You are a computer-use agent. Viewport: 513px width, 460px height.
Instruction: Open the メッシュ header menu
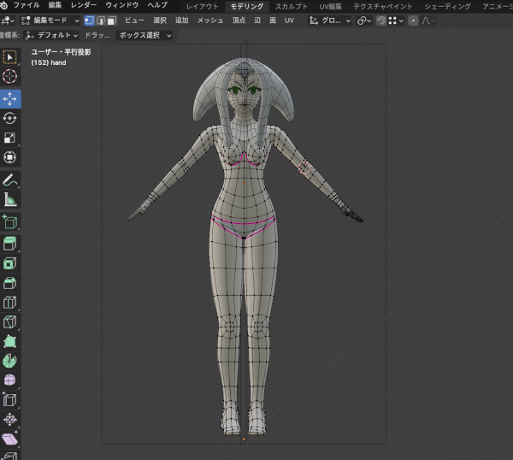210,21
